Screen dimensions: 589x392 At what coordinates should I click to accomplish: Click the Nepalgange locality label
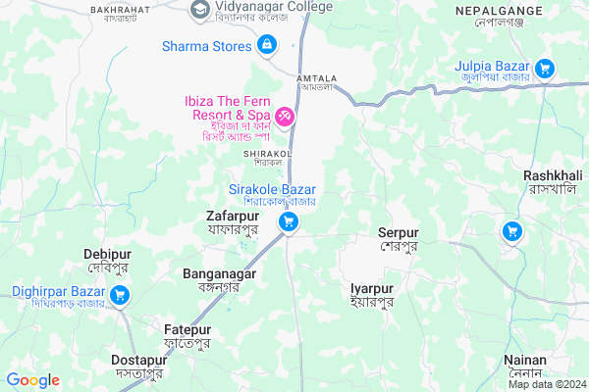pyautogui.click(x=500, y=11)
